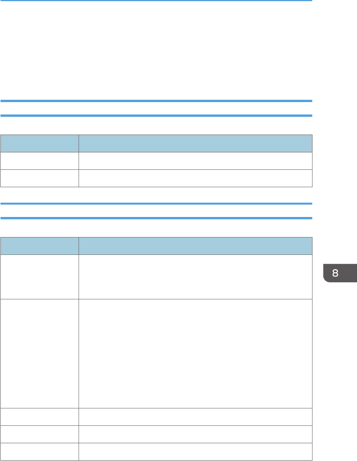Image resolution: width=357 pixels, height=461 pixels.
Task: Click first table's last row, narrow cell
Action: click(40, 178)
